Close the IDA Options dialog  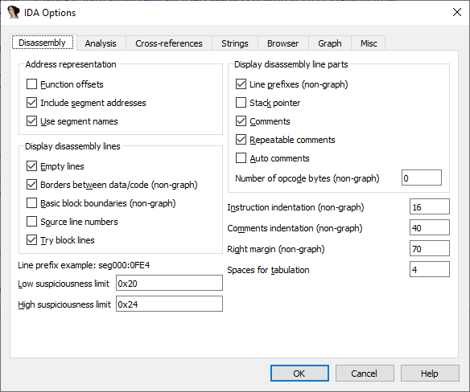[457, 12]
